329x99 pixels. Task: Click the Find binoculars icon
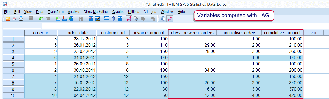[81, 19]
